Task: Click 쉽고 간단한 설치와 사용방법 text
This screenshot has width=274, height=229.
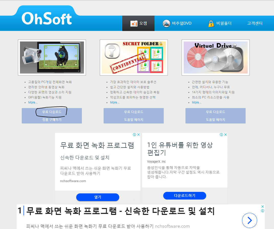Action: click(x=130, y=87)
